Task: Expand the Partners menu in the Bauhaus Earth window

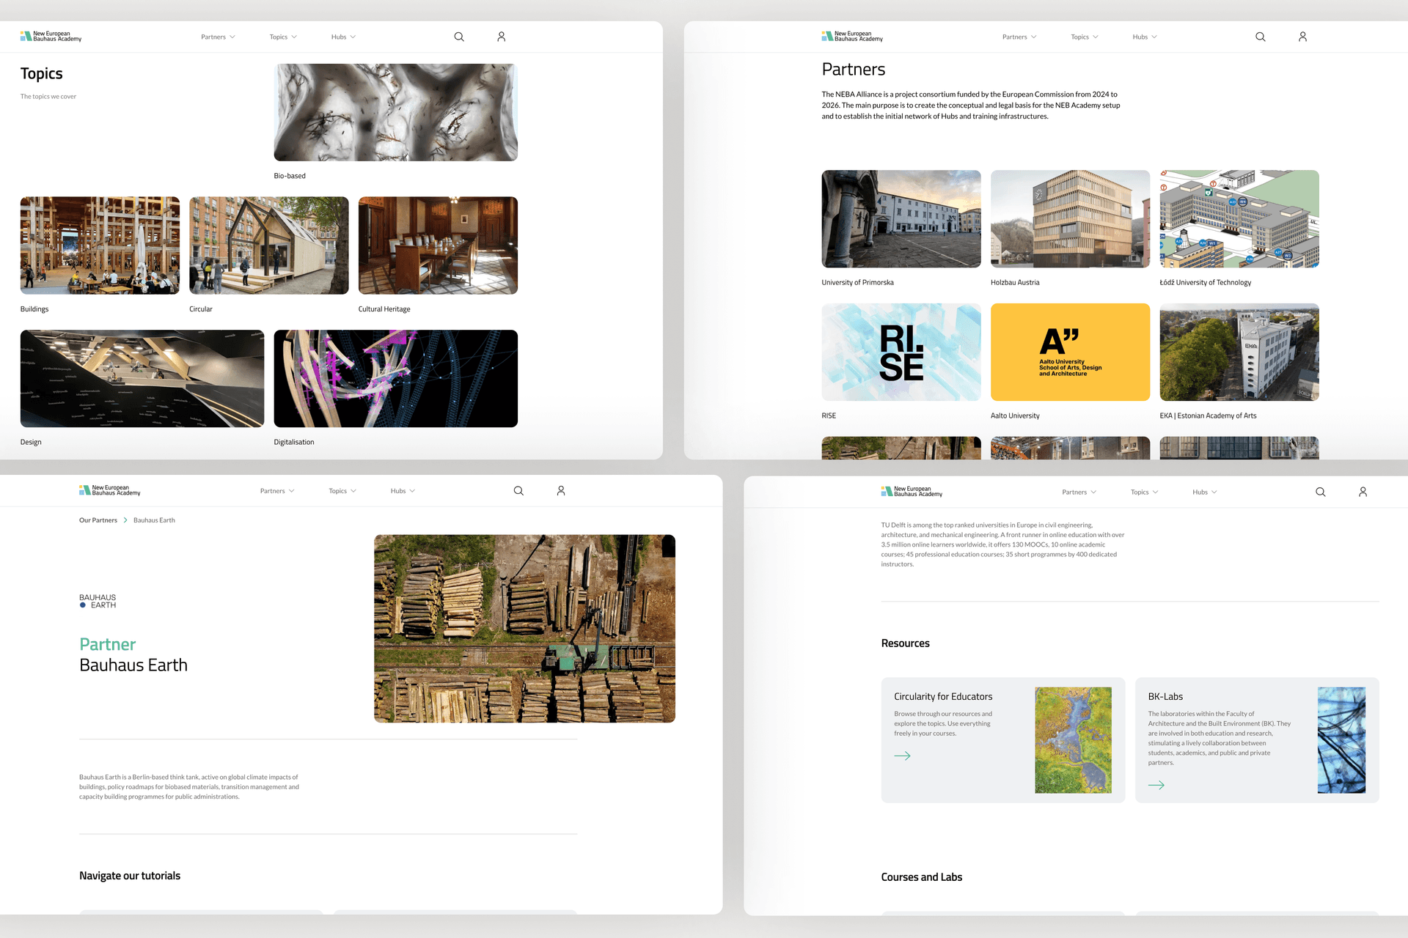Action: (x=277, y=491)
